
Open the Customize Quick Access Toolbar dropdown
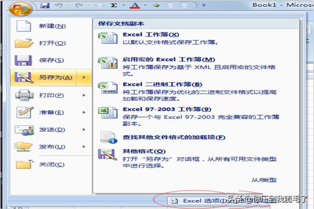pos(204,5)
